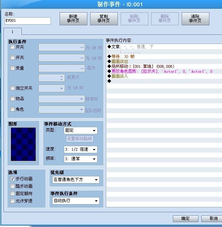Click the 图形 checkered graphic preview

pos(23,144)
